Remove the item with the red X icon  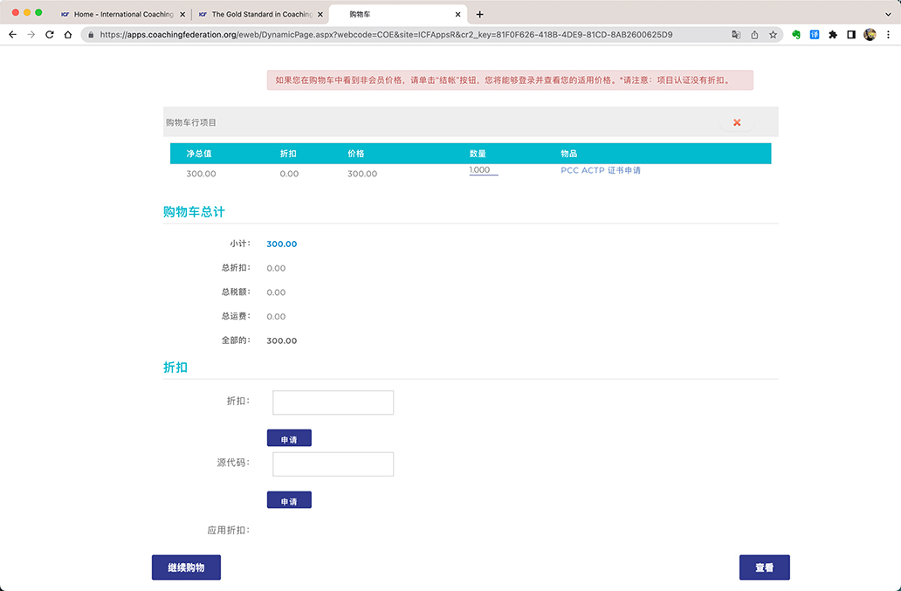click(x=737, y=123)
